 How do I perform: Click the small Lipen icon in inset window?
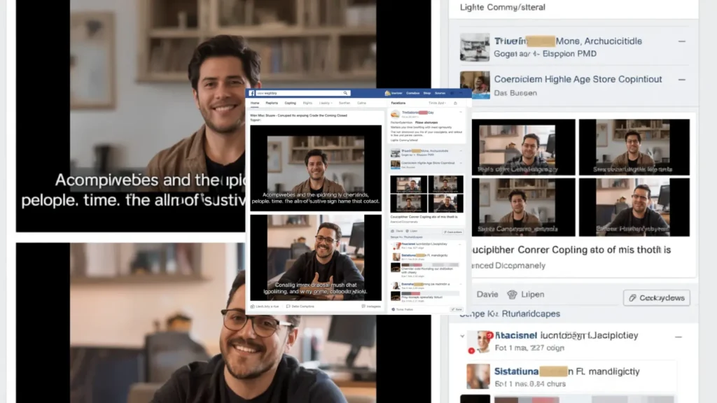pos(408,231)
